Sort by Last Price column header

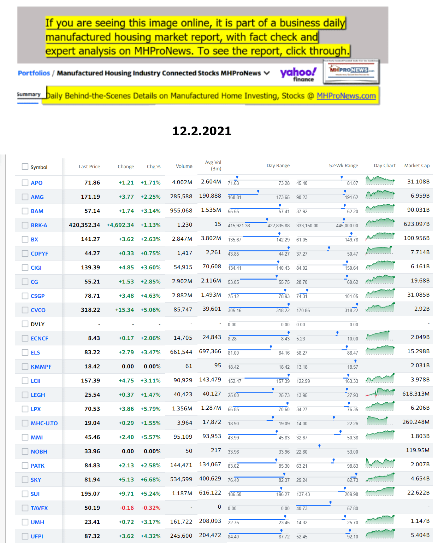(x=89, y=167)
